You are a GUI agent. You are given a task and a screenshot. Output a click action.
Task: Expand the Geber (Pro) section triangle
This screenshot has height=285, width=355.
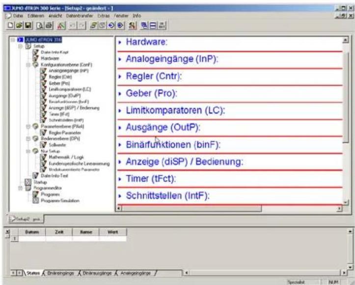coord(120,93)
